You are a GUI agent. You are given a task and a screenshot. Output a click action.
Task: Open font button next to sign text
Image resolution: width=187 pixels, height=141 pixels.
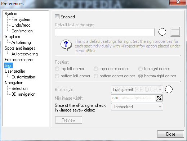coord(175,32)
